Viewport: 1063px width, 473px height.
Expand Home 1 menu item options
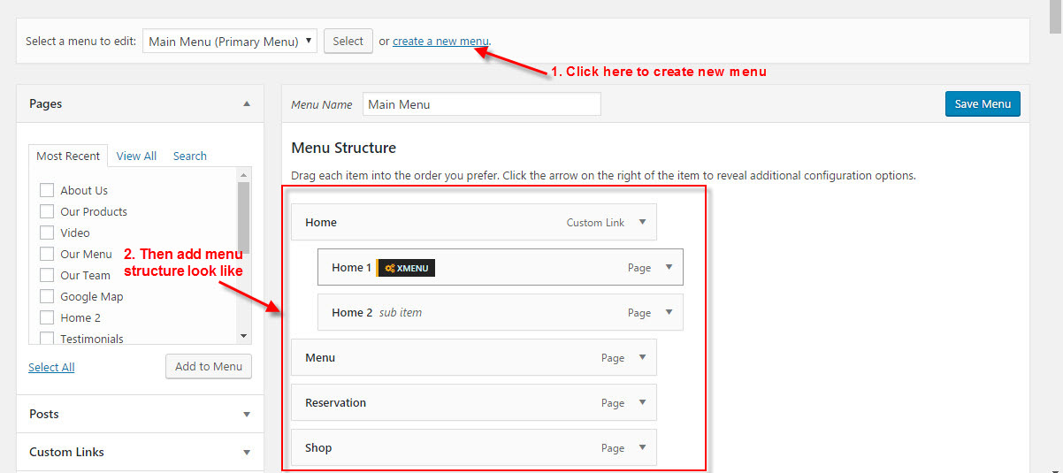pyautogui.click(x=669, y=267)
